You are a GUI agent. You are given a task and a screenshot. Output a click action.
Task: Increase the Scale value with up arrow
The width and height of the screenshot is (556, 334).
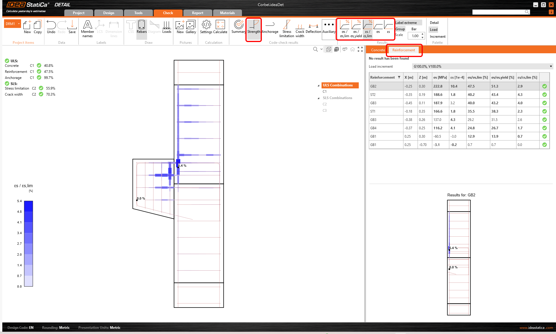click(x=422, y=34)
